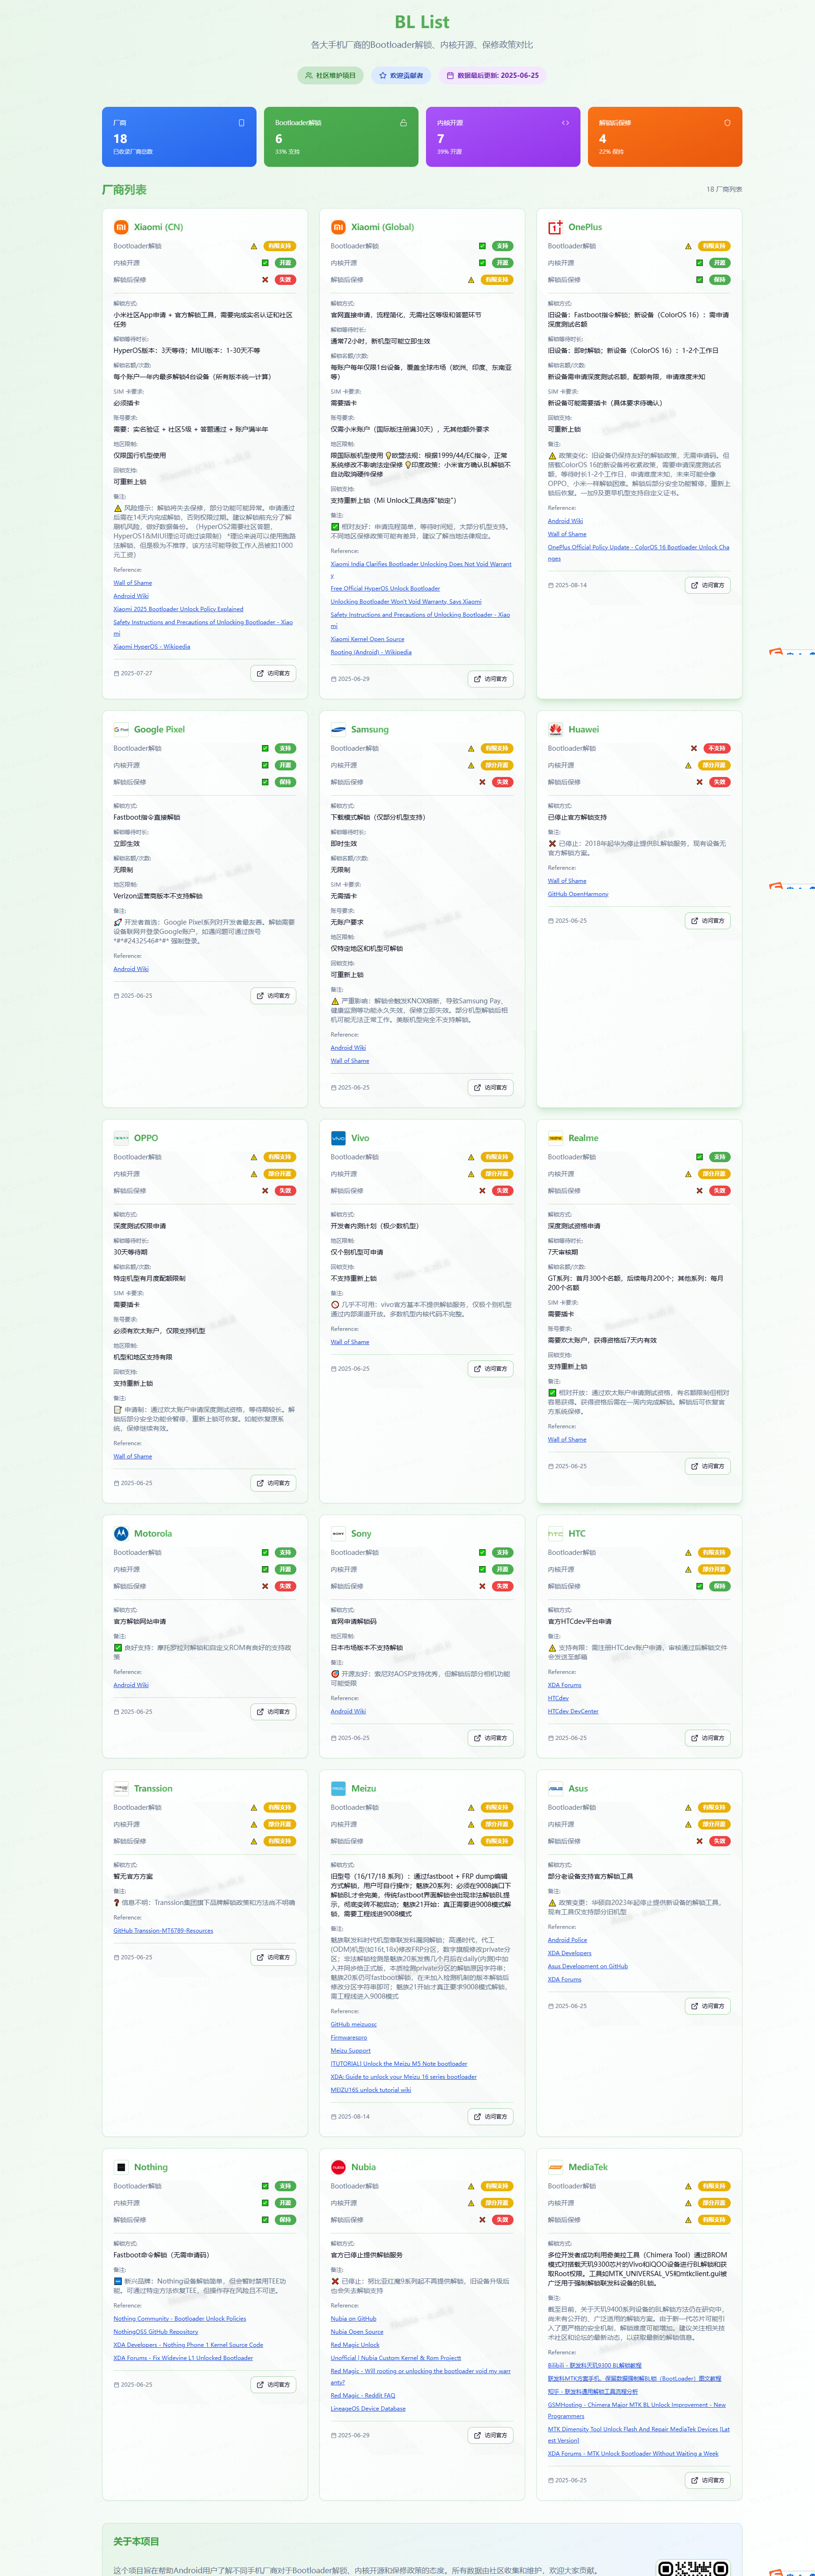Click the 社区维护项目 badge
815x2576 pixels.
(x=330, y=75)
